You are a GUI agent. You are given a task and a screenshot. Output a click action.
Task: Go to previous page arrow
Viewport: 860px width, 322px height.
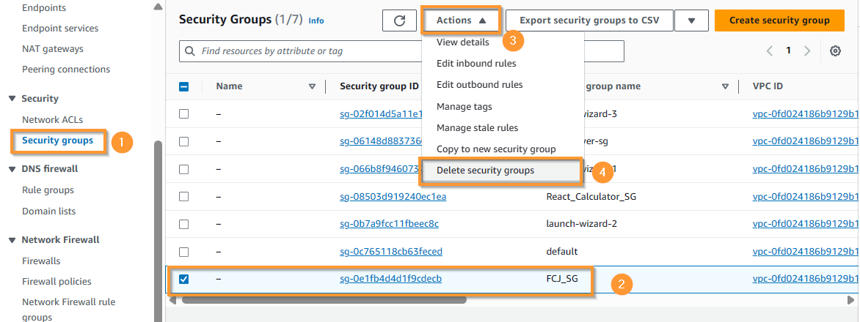[770, 50]
